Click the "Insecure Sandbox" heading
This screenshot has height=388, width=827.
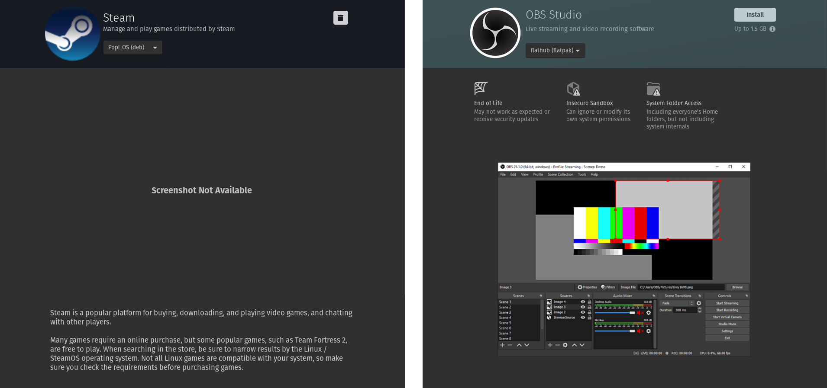point(589,103)
